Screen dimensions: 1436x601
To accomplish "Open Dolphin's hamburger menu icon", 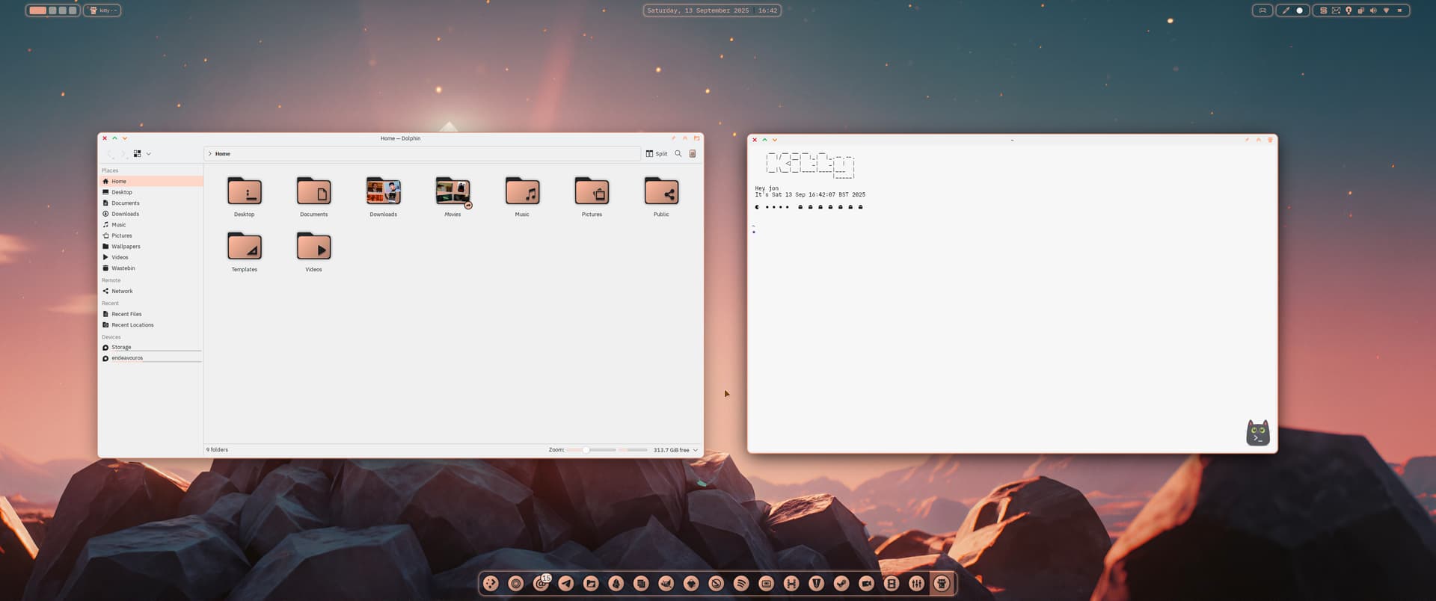I will point(693,154).
